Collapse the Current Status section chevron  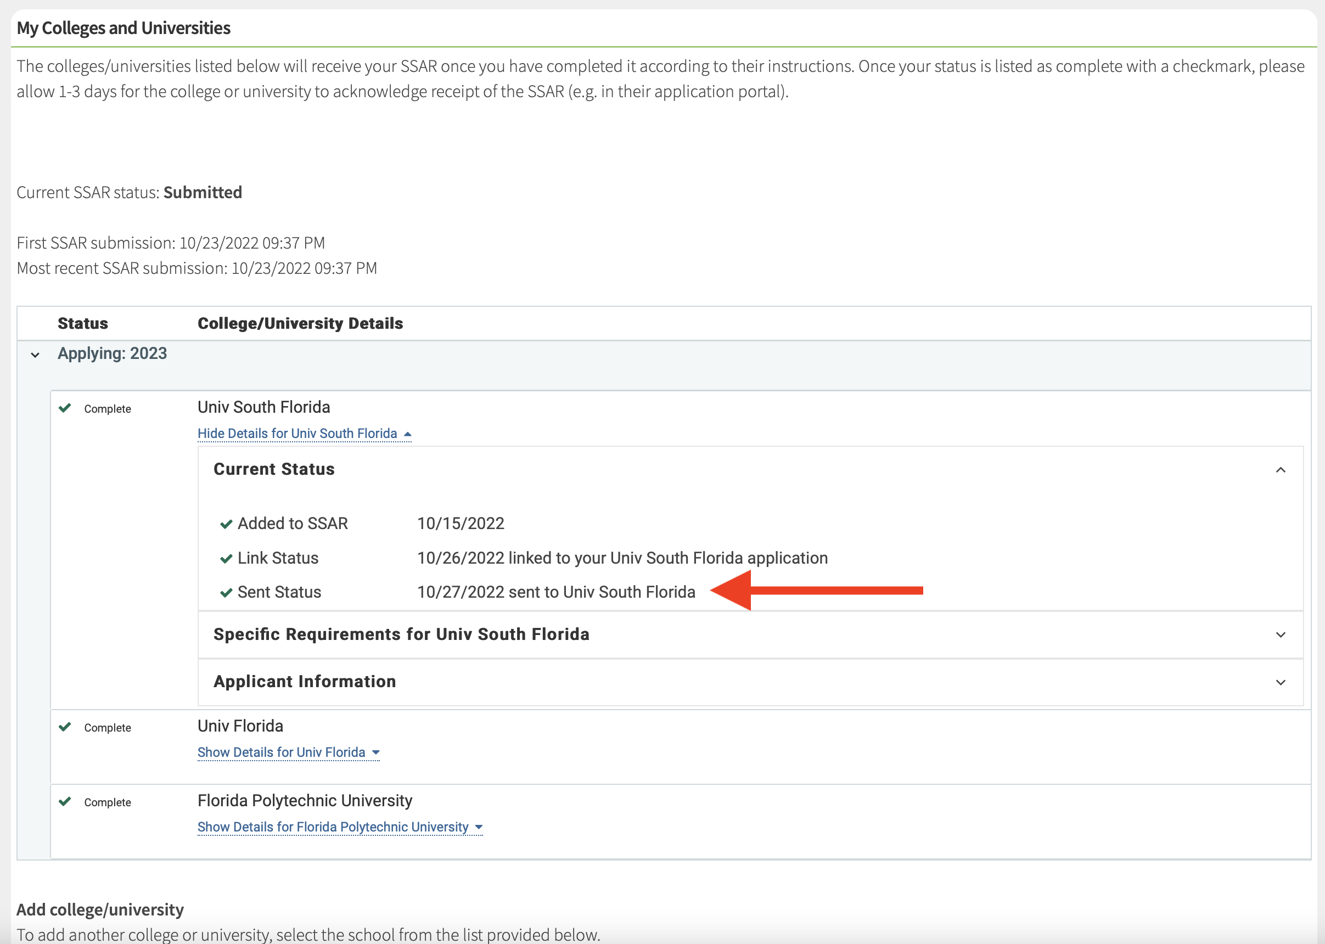point(1280,470)
